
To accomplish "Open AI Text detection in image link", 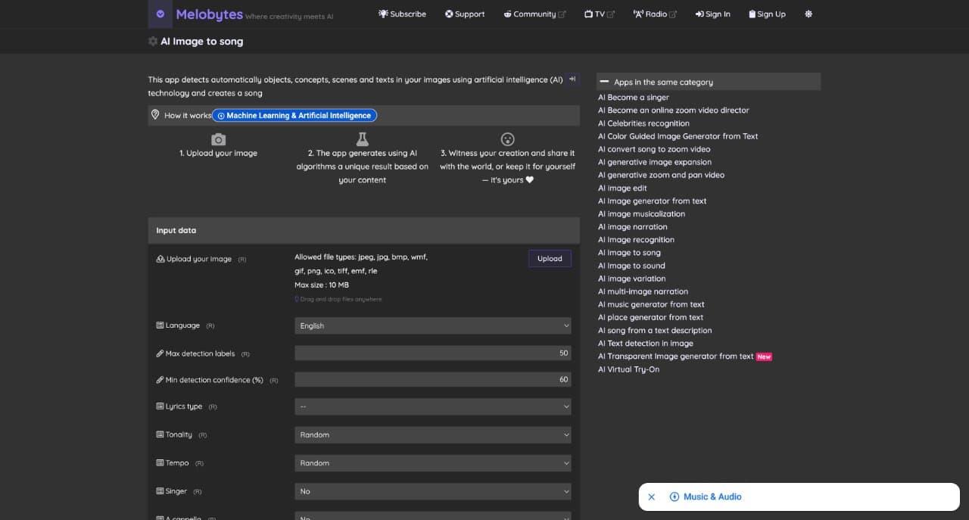I will coord(645,343).
